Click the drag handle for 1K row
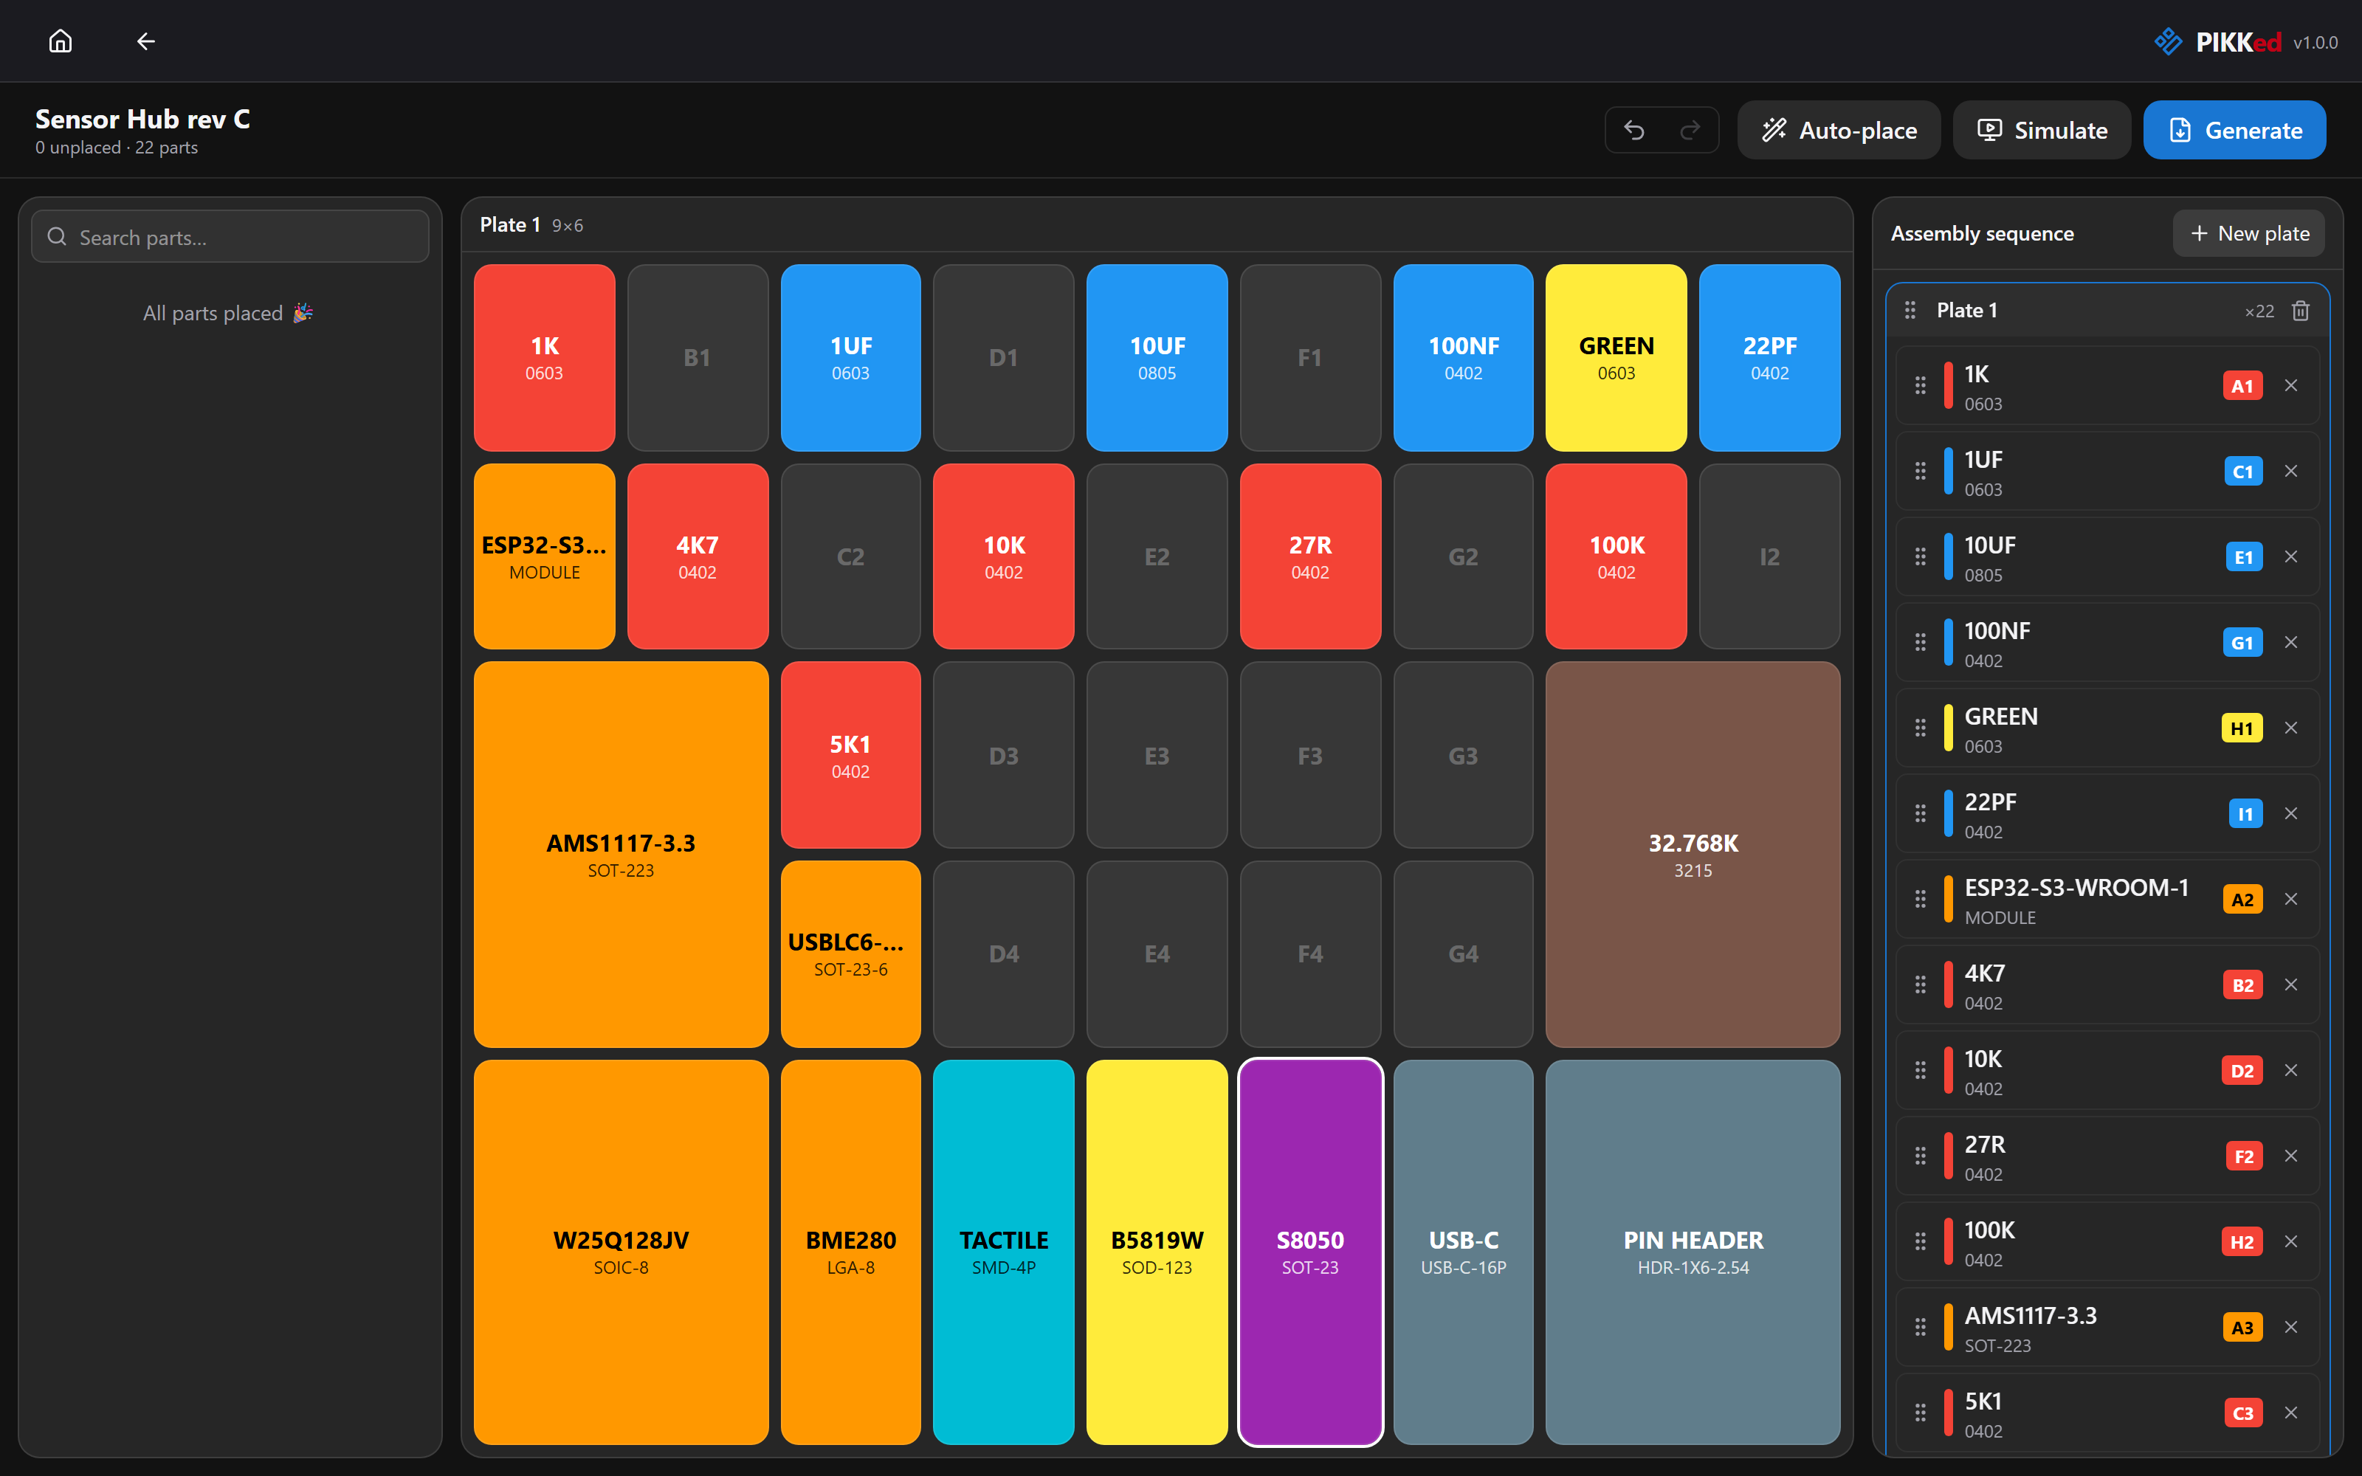Screen dimensions: 2362x1476 coord(1920,385)
